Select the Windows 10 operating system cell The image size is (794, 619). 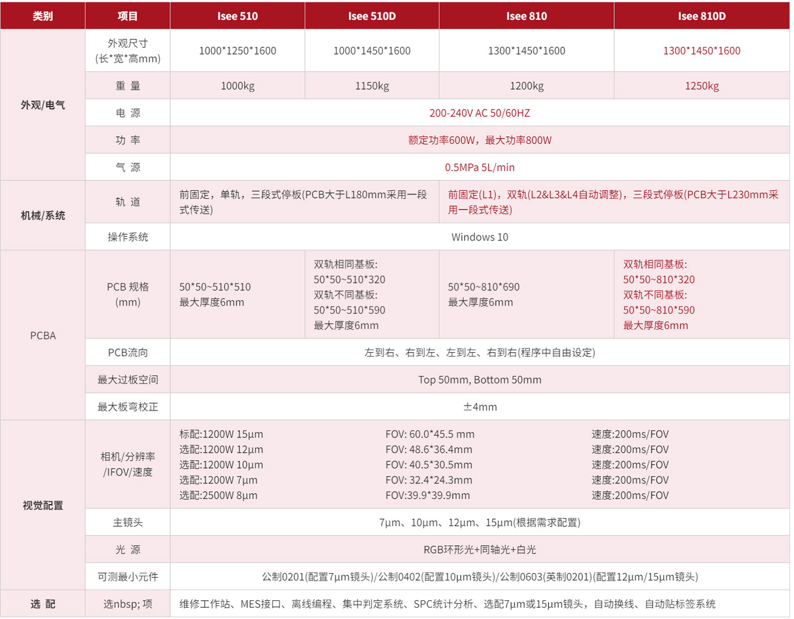pyautogui.click(x=479, y=237)
